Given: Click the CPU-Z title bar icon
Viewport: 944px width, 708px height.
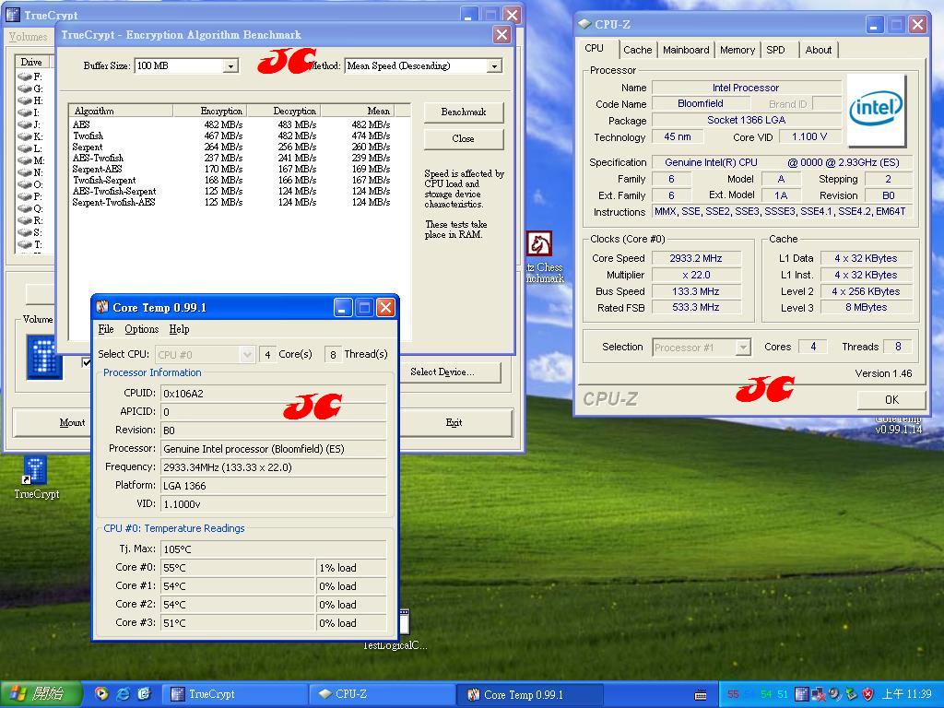Looking at the screenshot, I should [584, 24].
